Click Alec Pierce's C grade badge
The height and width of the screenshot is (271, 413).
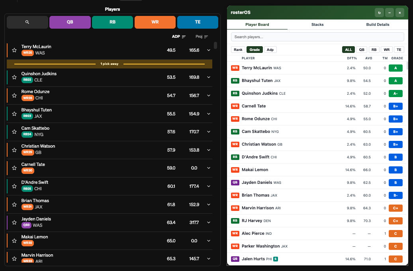click(x=395, y=233)
